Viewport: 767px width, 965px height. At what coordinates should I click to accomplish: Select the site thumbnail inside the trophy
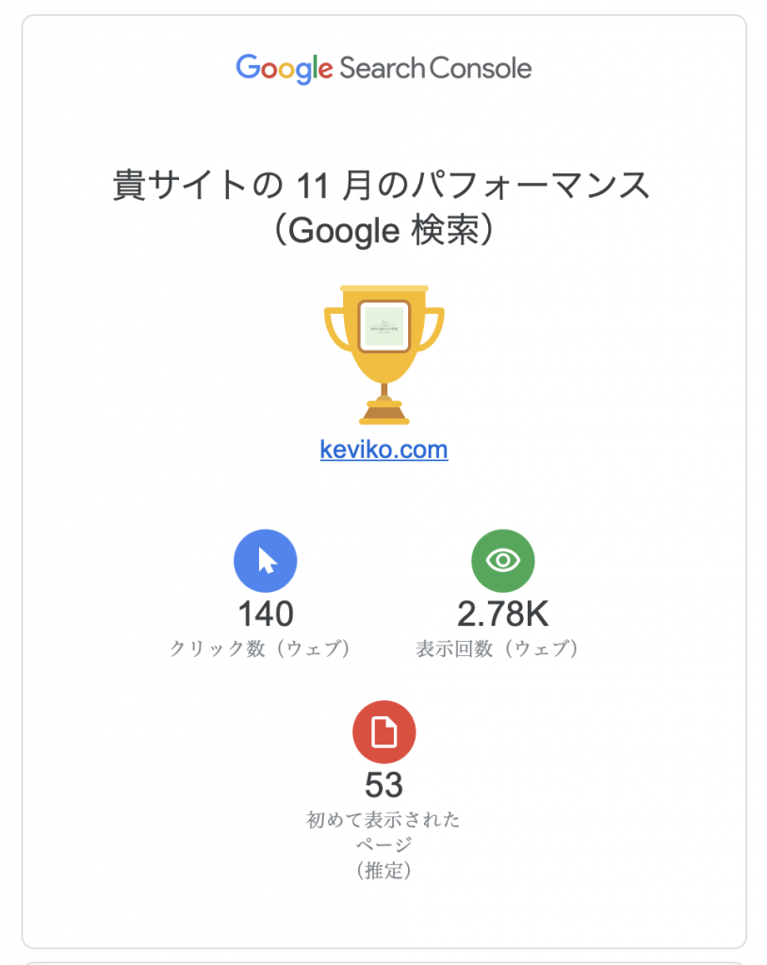pyautogui.click(x=383, y=325)
